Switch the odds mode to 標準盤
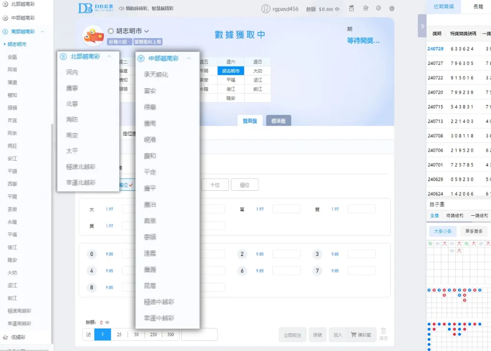Viewport: 491px width, 351px height. click(x=278, y=121)
